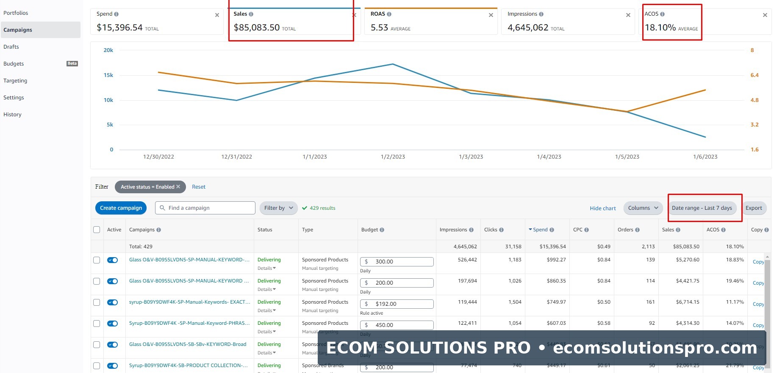Open the info icon next to ROAS card title
Screen dimensions: 774x373
click(x=389, y=14)
